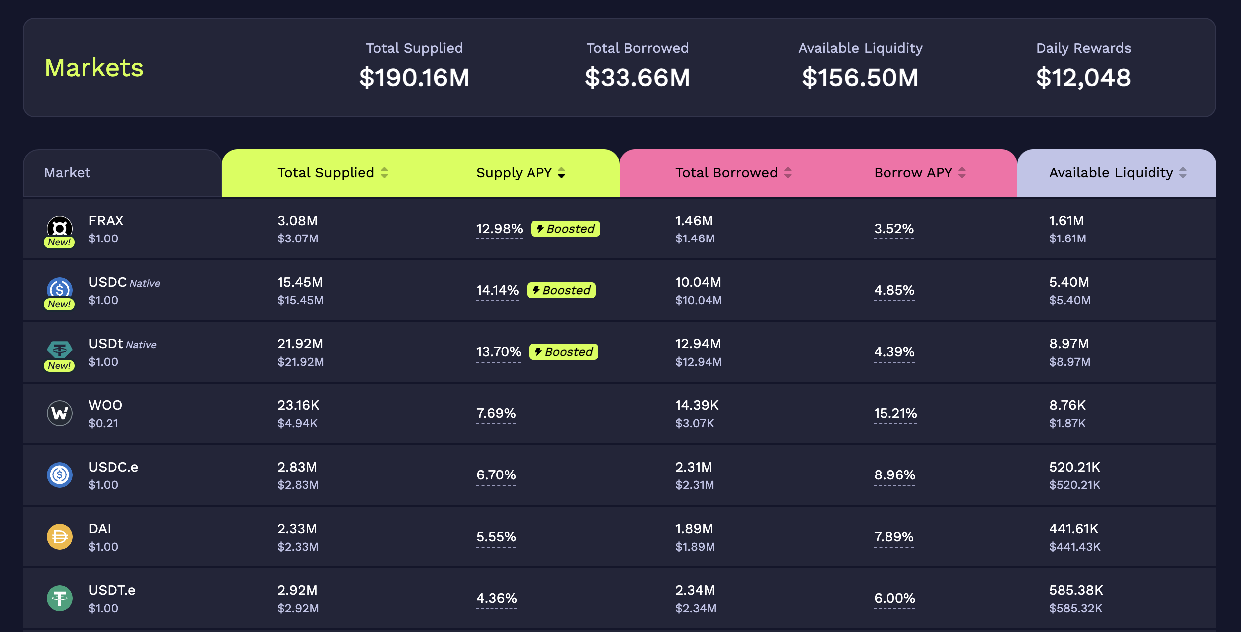
Task: Click the WOO token logo
Action: (x=60, y=413)
